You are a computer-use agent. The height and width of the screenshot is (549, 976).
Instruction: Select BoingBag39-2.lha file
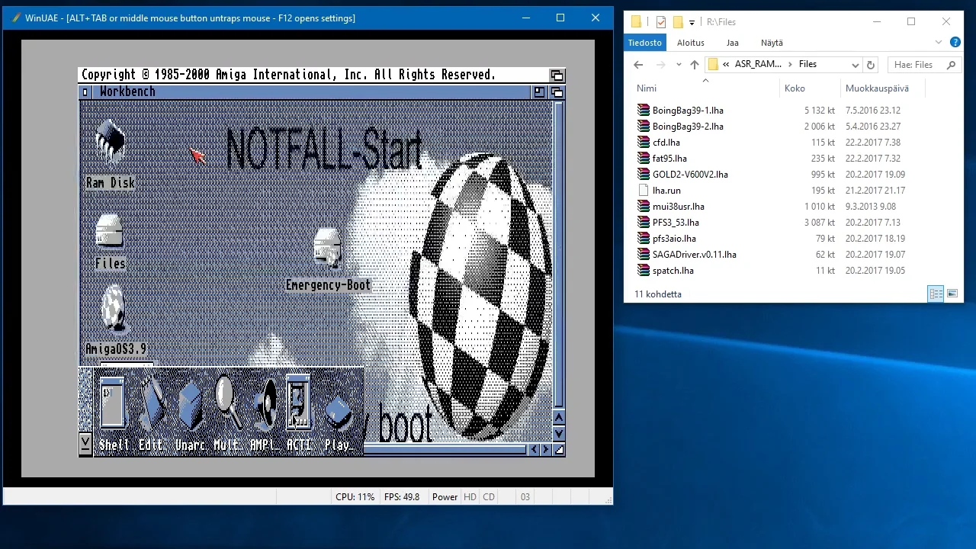[x=688, y=127]
